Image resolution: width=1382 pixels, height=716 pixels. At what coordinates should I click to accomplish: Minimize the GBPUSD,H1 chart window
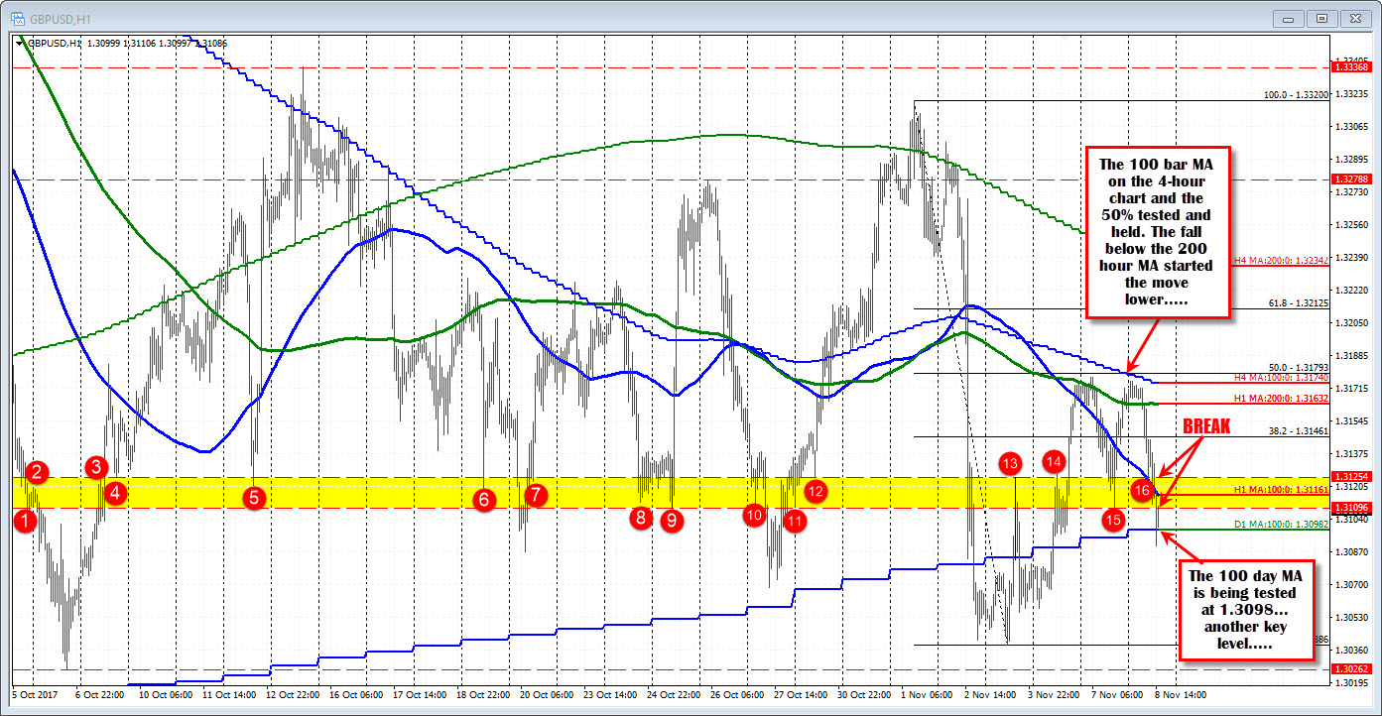[1290, 18]
